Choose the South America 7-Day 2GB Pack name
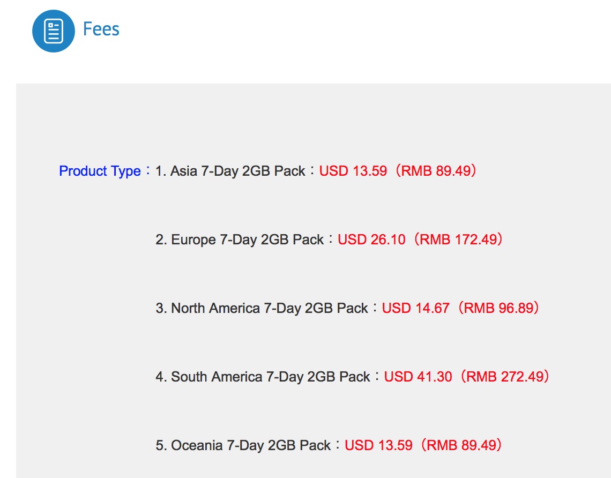This screenshot has height=478, width=611. pos(271,377)
